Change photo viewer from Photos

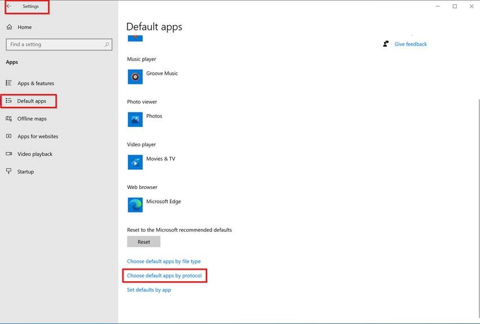155,116
